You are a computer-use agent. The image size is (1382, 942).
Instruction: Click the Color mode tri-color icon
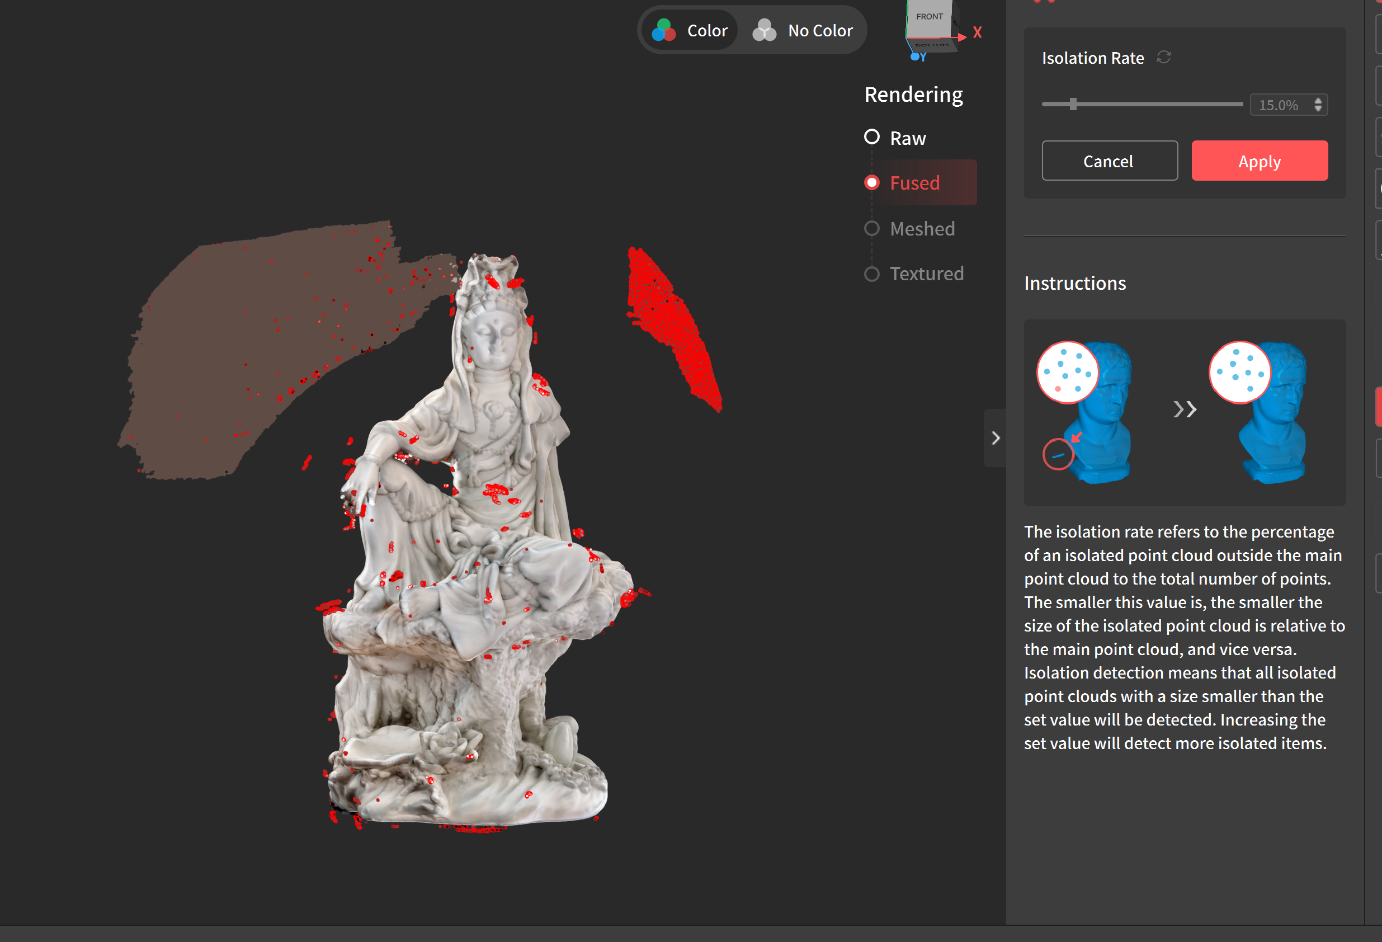(x=663, y=30)
